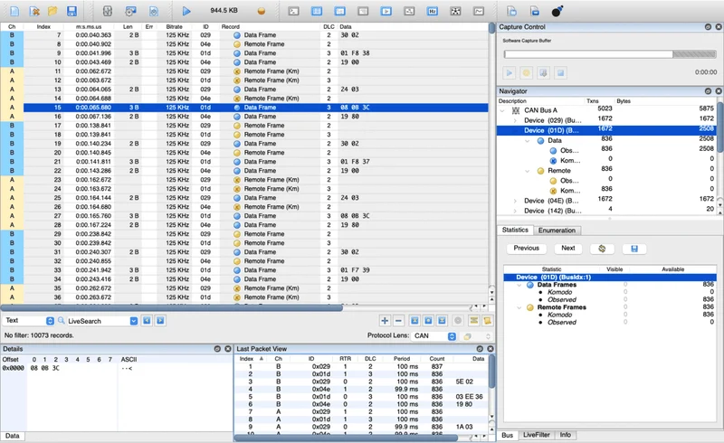Expand Device (04E) in Navigator
The image size is (724, 443).
[x=515, y=201]
